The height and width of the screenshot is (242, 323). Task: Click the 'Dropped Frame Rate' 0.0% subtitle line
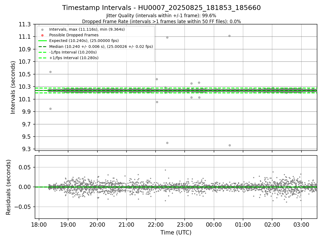[x=161, y=22]
